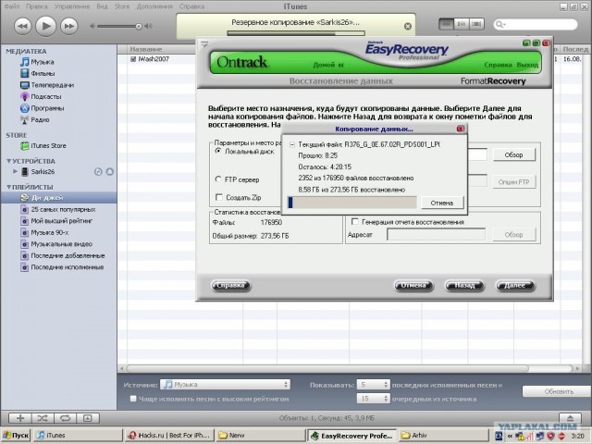This screenshot has width=592, height=444.
Task: Click Отмена in the copying dialog
Action: point(442,203)
